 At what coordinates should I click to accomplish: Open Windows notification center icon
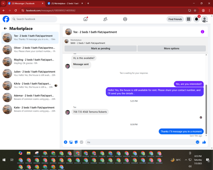(208, 160)
